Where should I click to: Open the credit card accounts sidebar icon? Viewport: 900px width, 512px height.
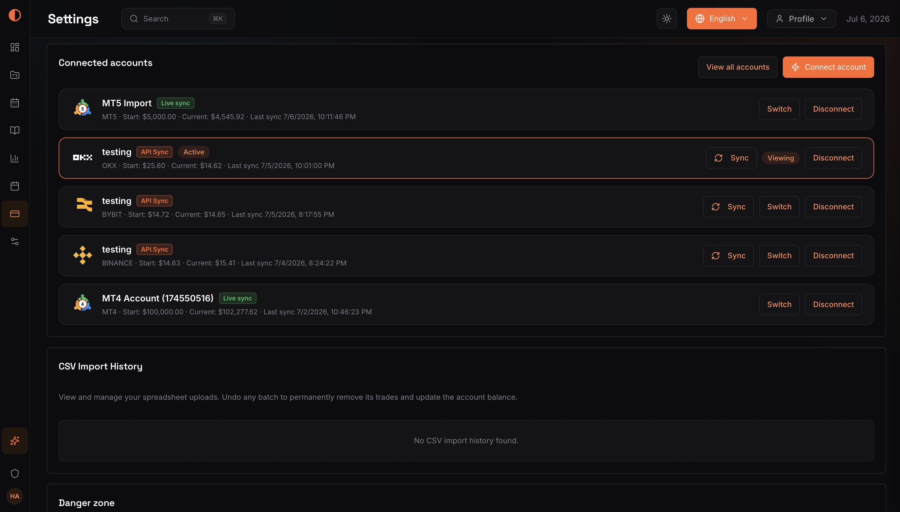tap(15, 214)
